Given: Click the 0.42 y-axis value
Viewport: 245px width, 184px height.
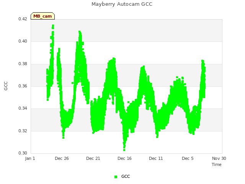Looking at the screenshot, I should click(x=23, y=19).
